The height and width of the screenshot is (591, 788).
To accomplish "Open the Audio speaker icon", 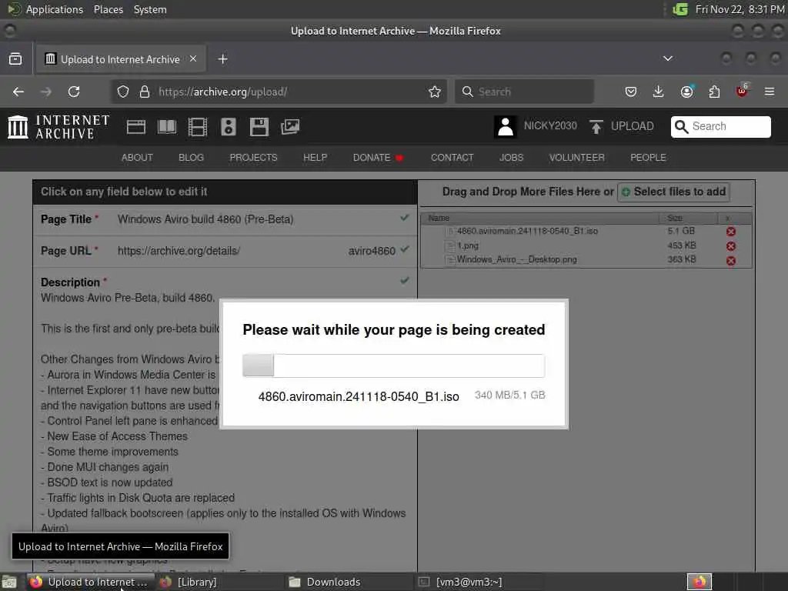I will [228, 127].
